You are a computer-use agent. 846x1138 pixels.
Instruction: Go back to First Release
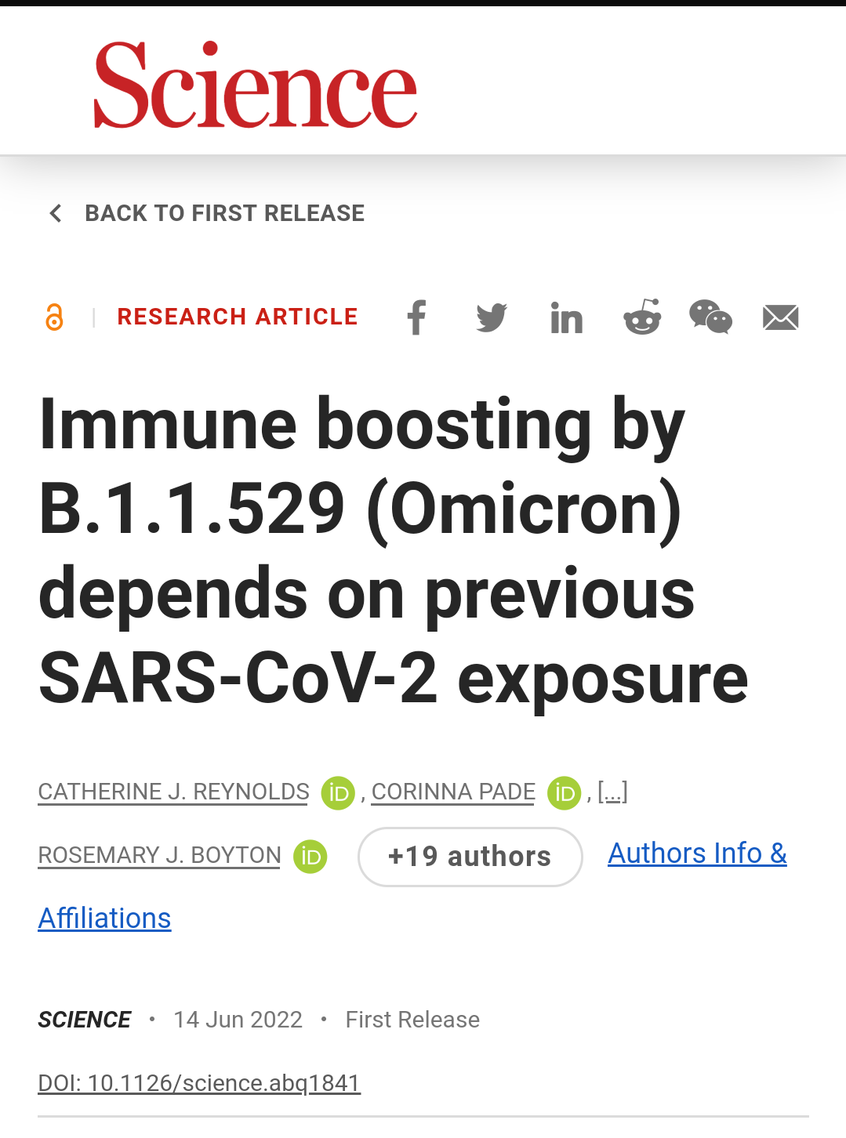tap(224, 213)
